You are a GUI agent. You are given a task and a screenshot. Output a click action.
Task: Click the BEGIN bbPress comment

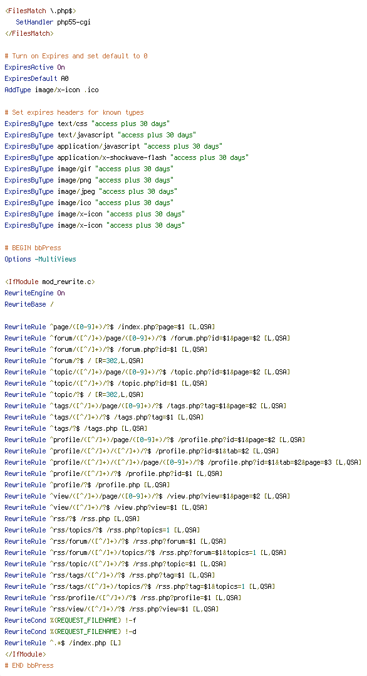tap(33, 248)
